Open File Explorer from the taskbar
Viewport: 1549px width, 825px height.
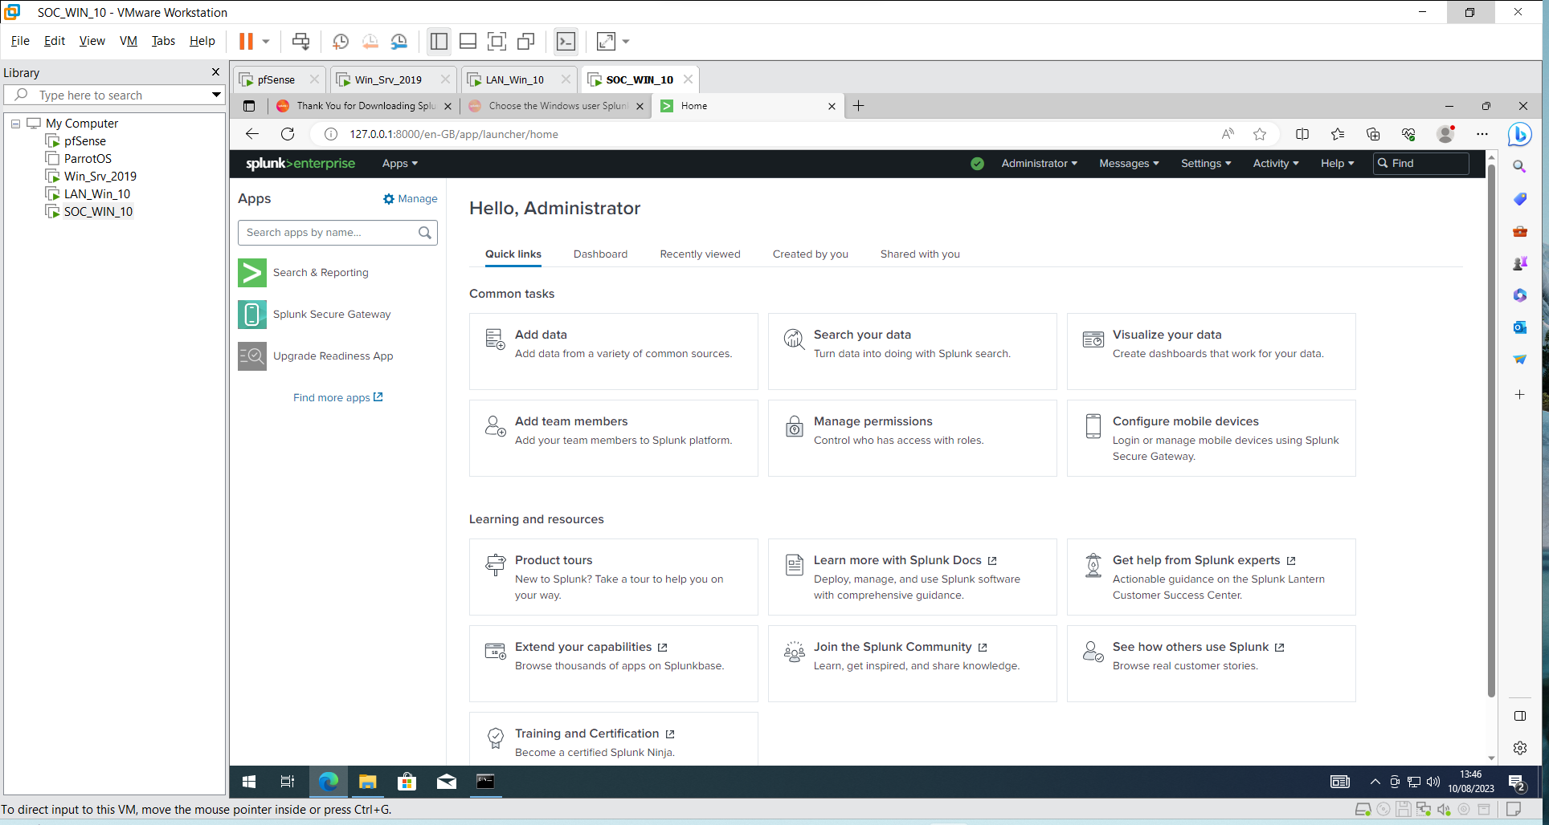(367, 782)
